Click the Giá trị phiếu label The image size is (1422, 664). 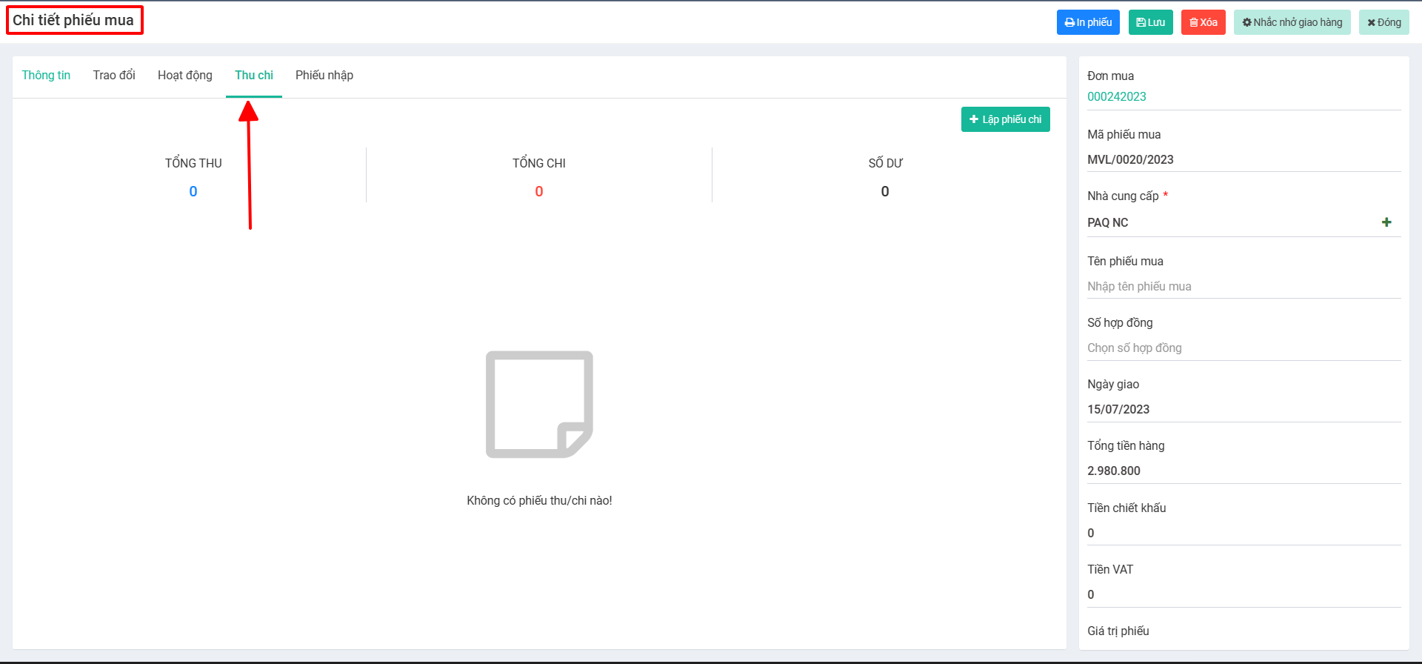[x=1118, y=631]
